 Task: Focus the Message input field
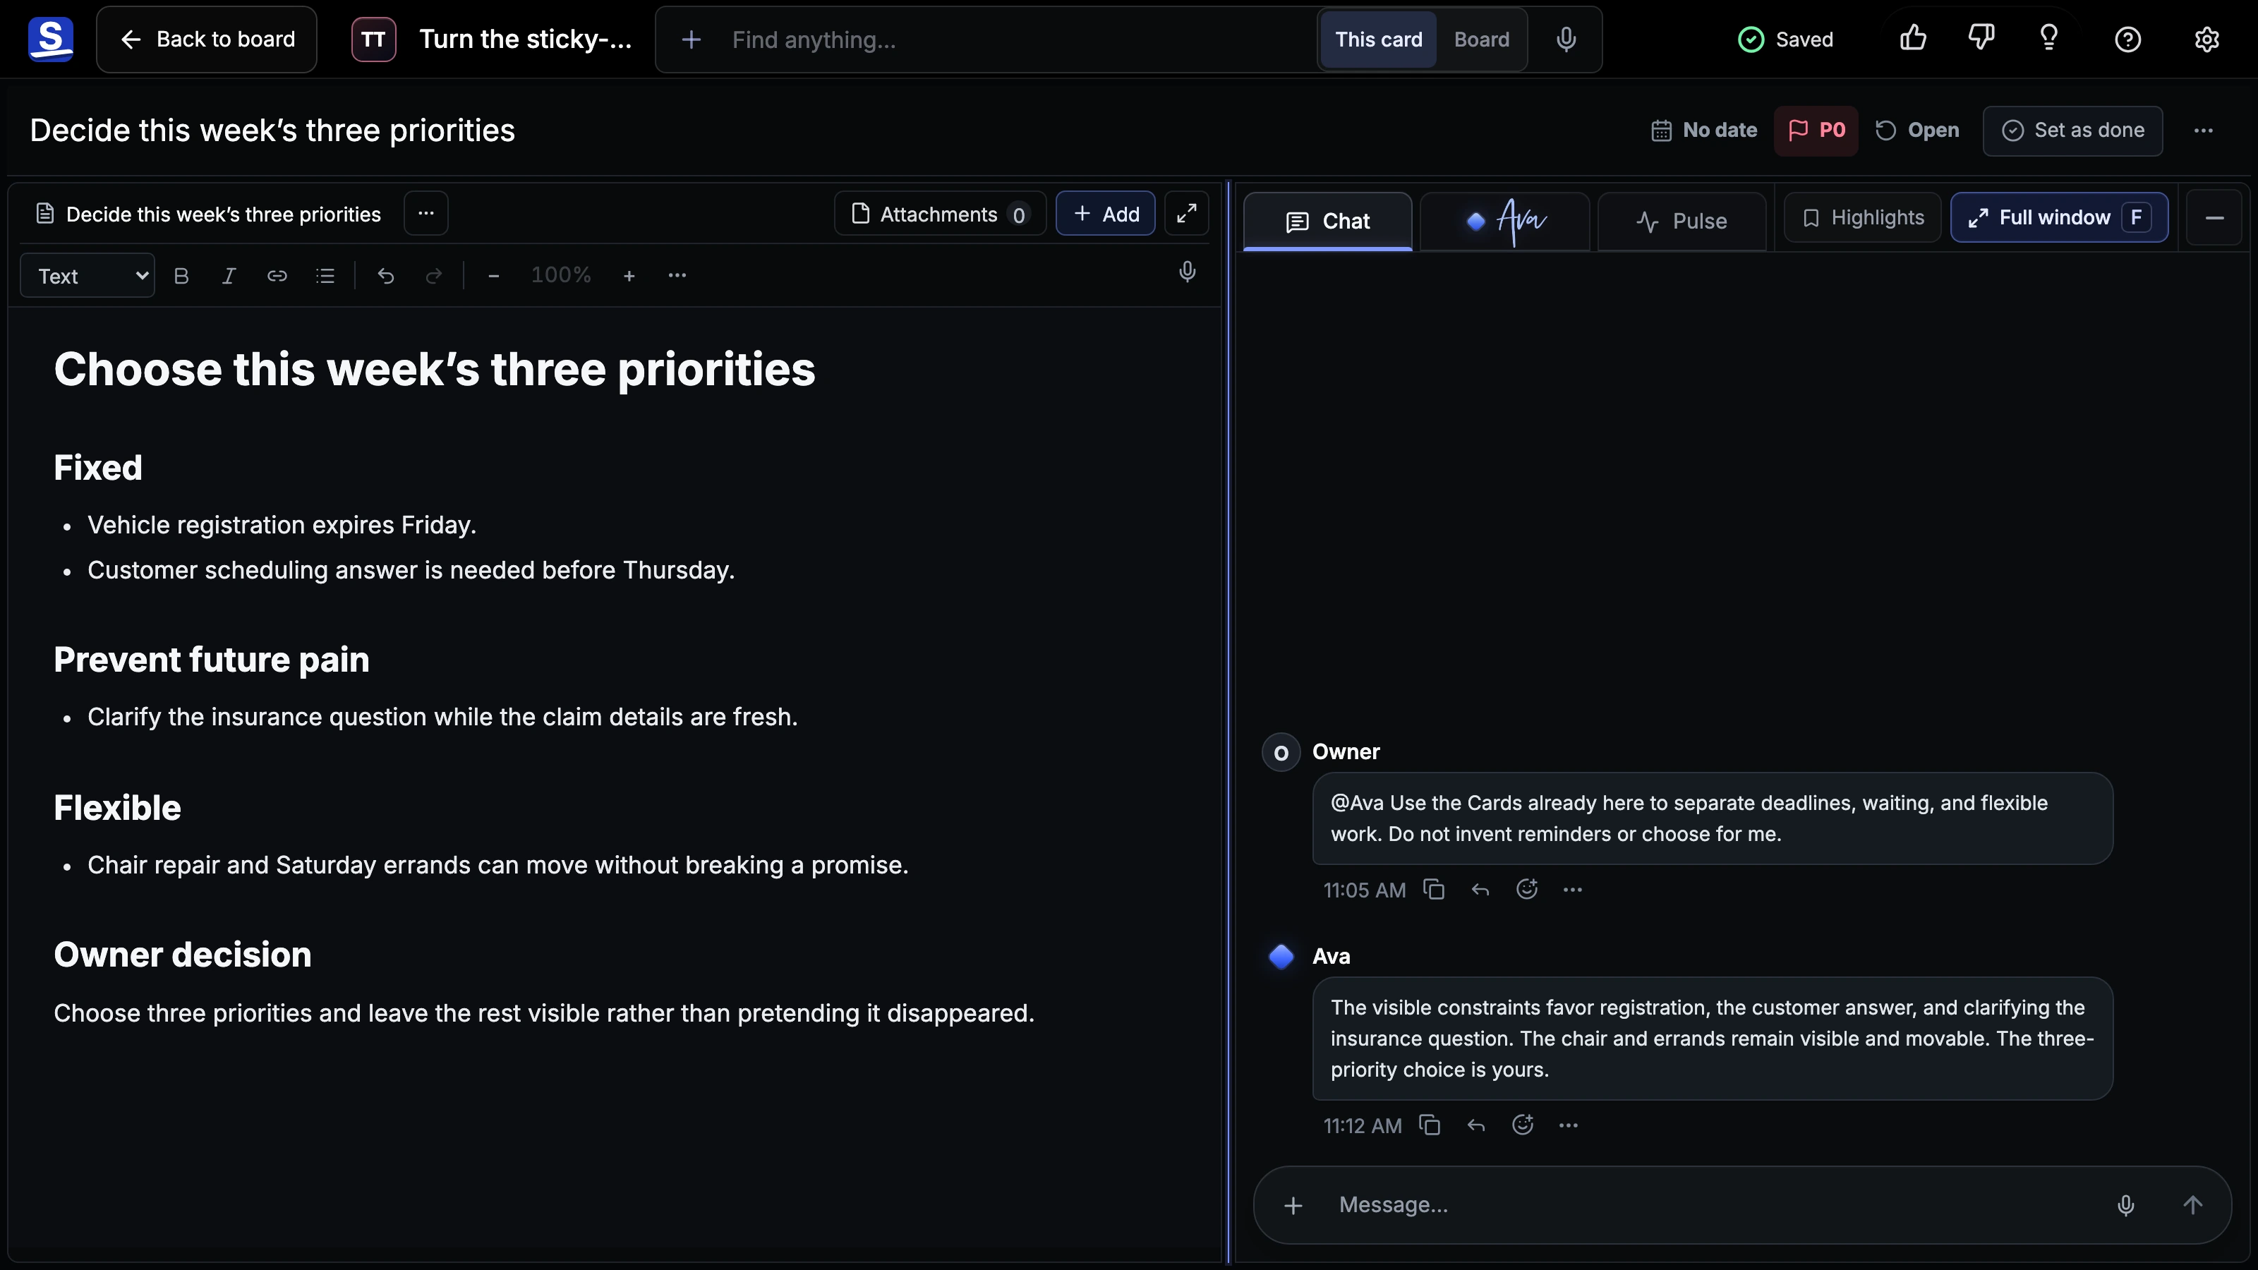pos(1709,1205)
